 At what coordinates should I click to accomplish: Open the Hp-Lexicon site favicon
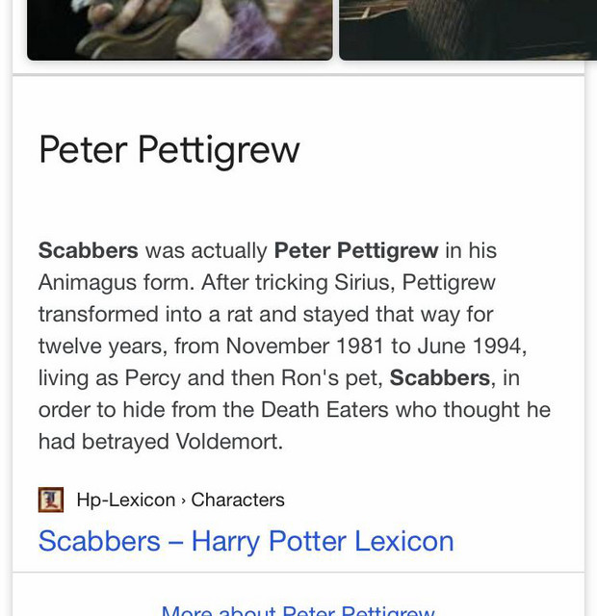click(51, 500)
